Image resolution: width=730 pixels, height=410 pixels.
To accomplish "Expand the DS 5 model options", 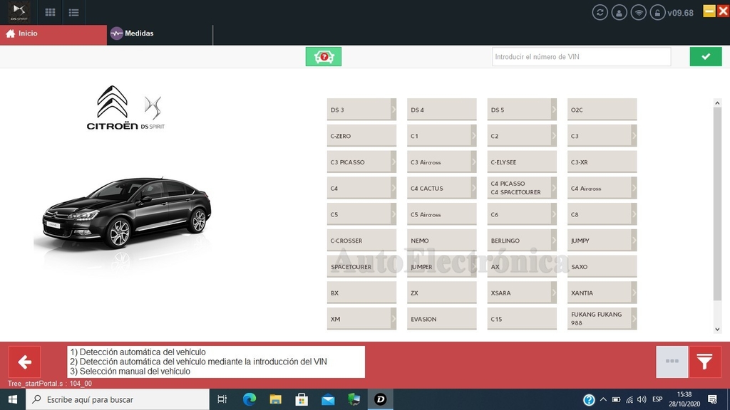I will point(553,110).
